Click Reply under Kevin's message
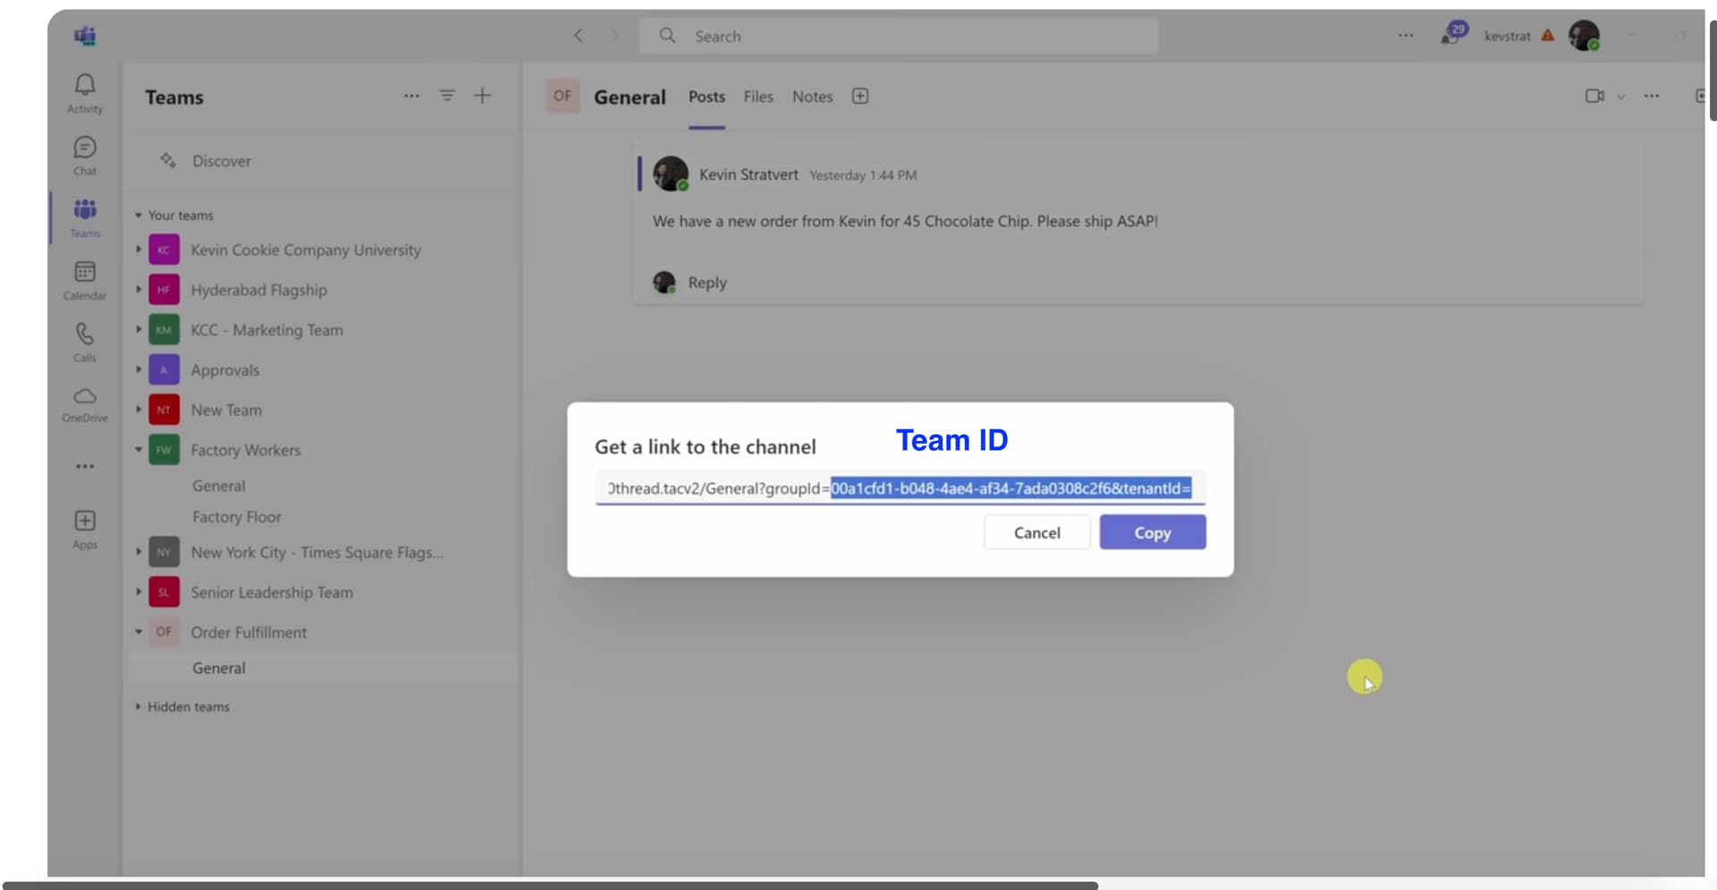 click(x=707, y=283)
